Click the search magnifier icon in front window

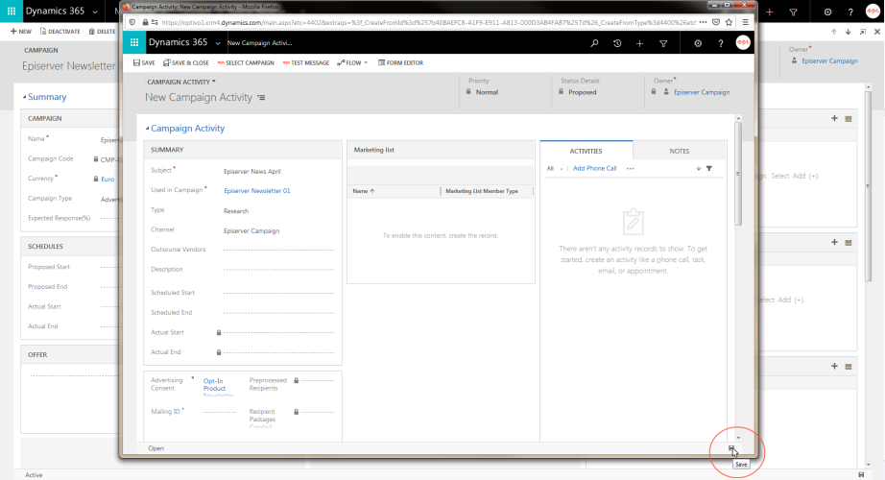pos(594,43)
